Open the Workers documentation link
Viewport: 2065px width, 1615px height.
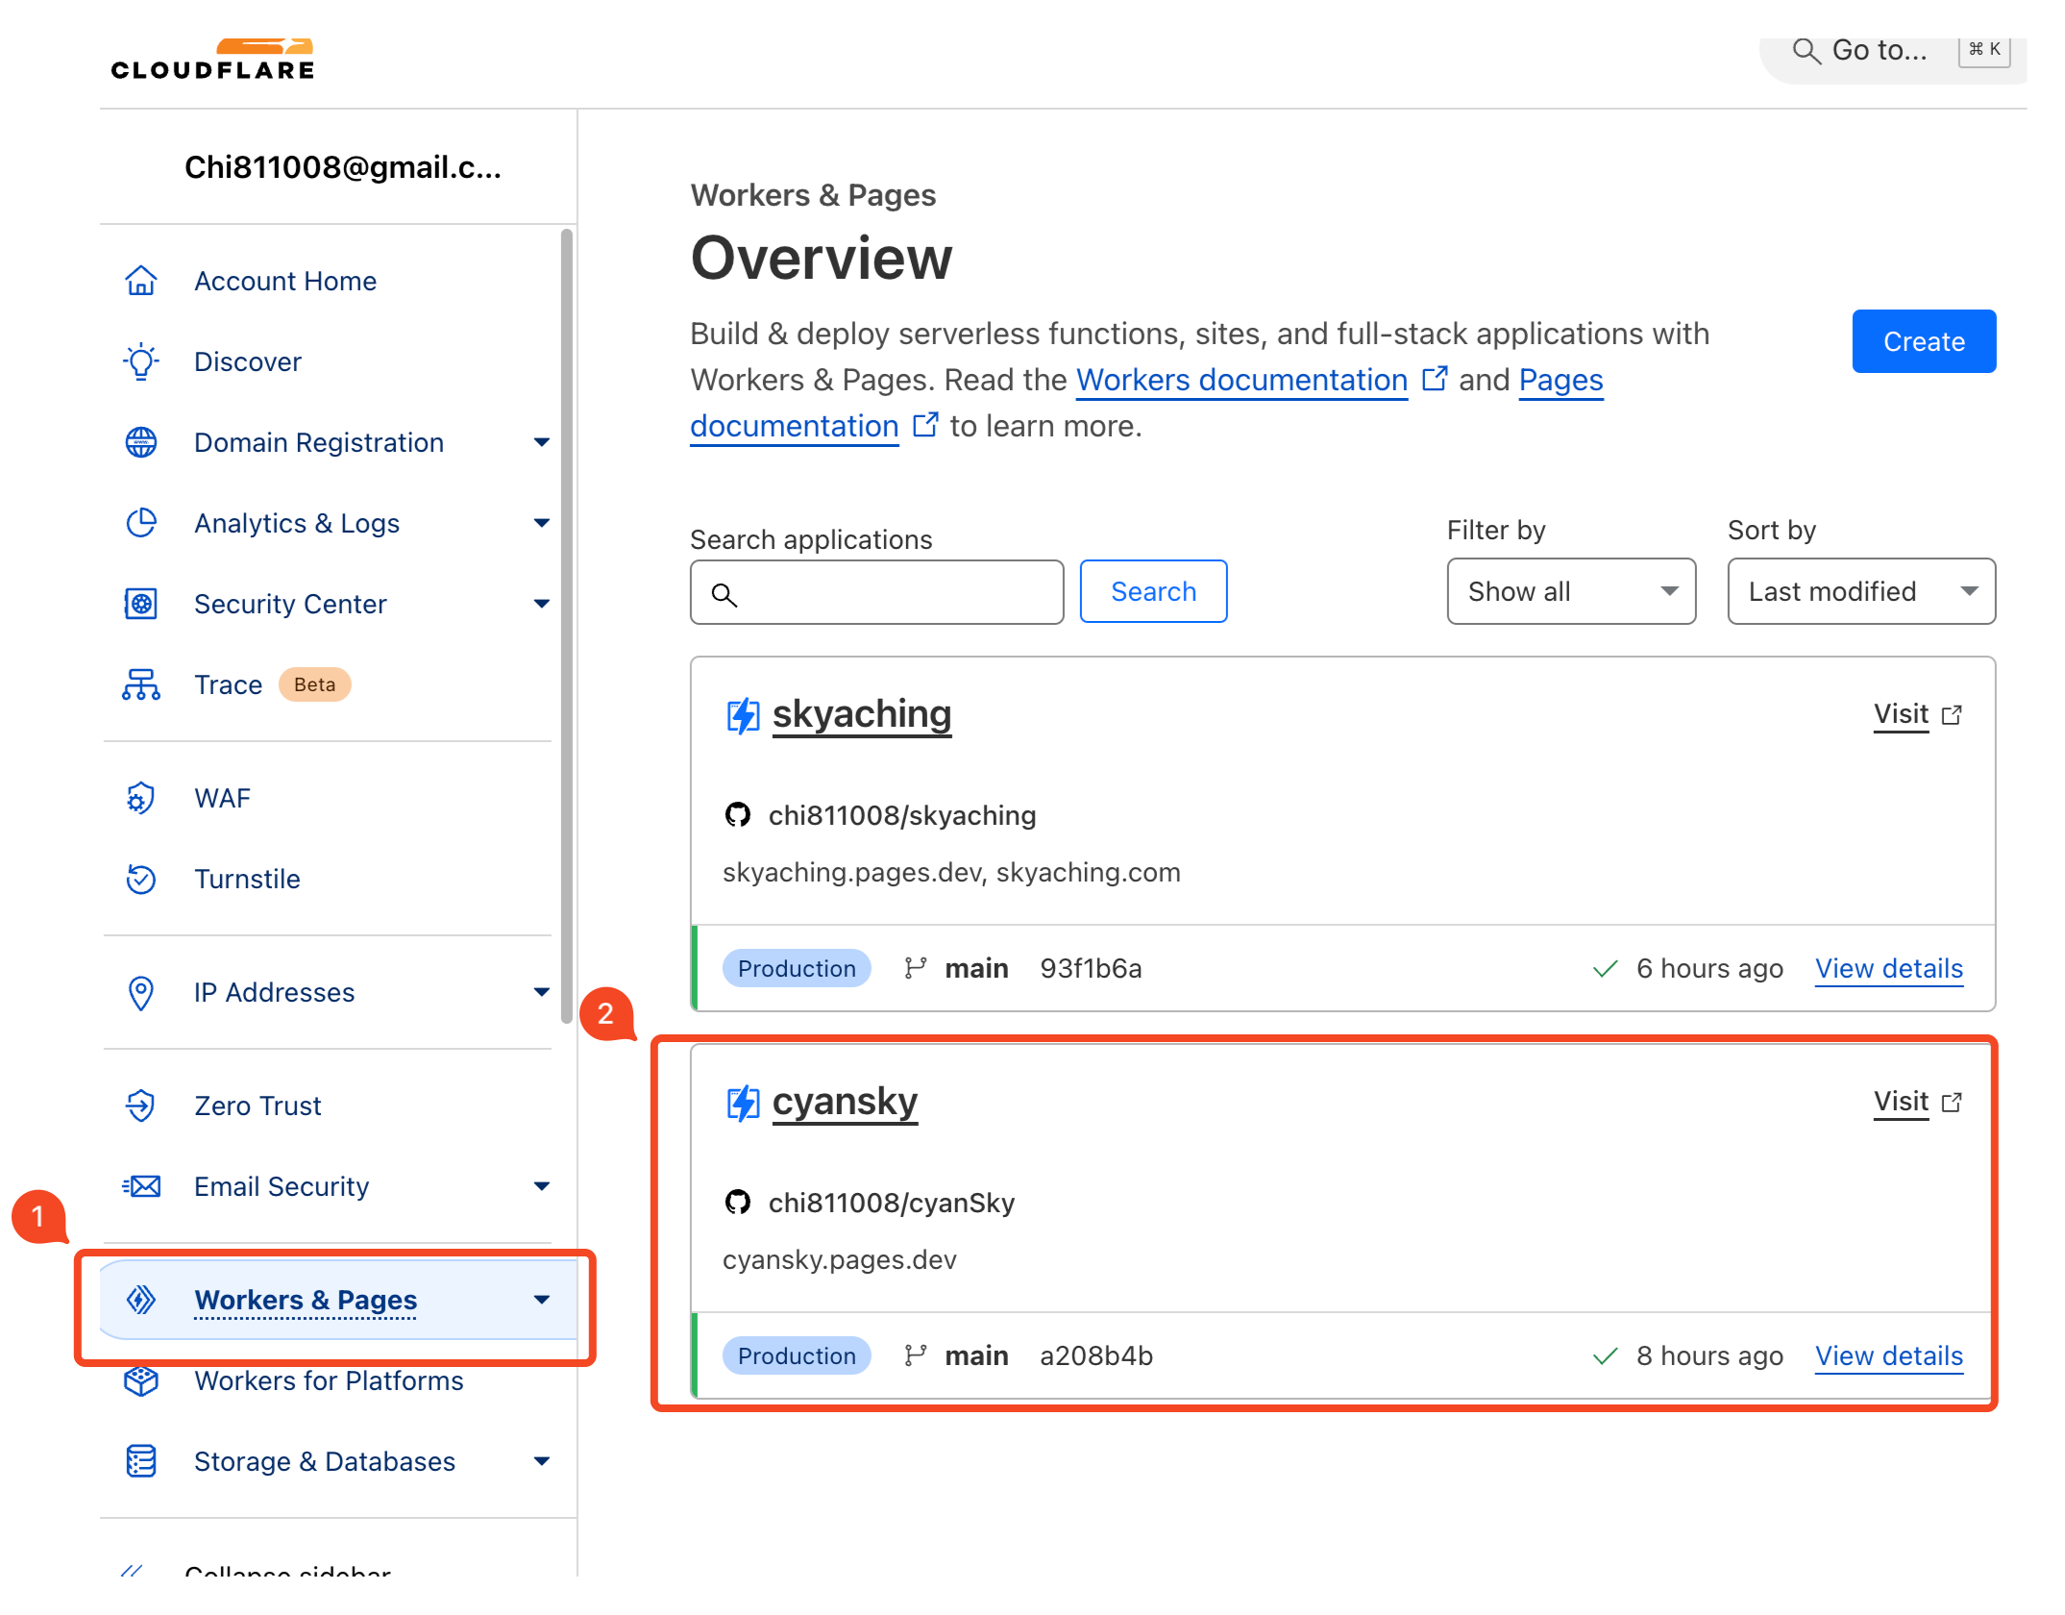pos(1241,380)
